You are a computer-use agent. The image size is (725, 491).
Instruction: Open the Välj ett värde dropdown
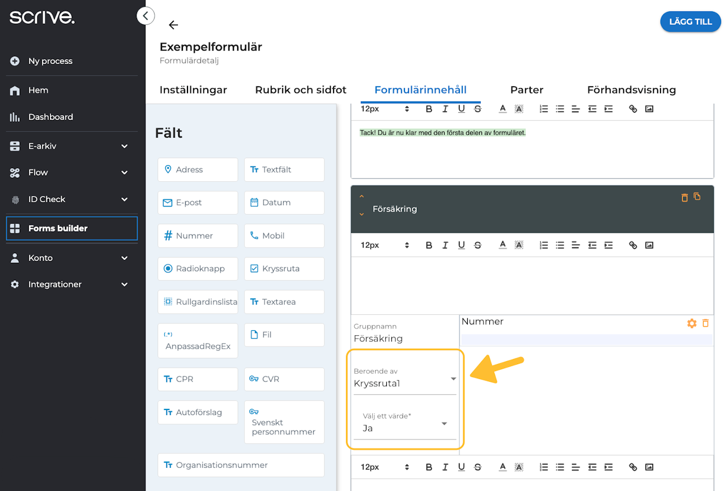click(405, 423)
